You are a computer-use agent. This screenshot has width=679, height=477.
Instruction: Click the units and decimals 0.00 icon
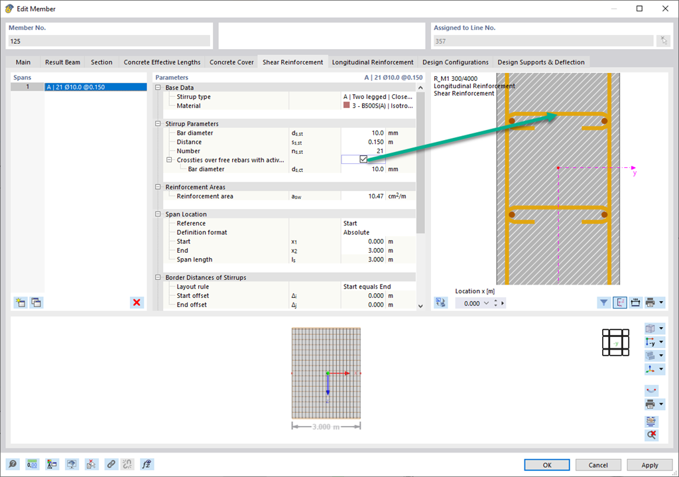tap(32, 464)
